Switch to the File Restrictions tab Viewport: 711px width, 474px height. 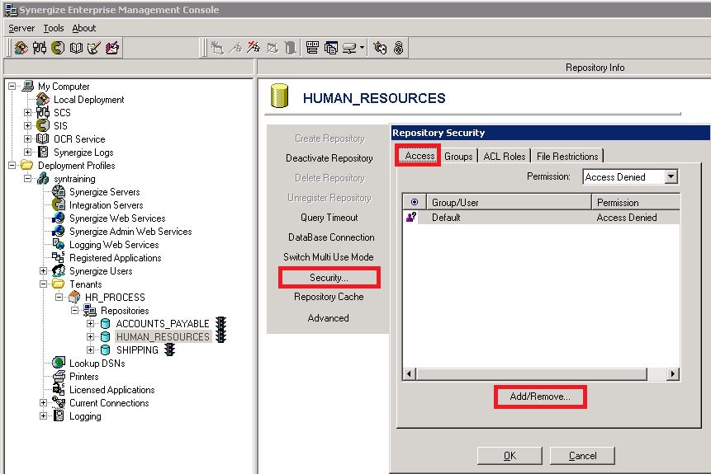(x=567, y=156)
